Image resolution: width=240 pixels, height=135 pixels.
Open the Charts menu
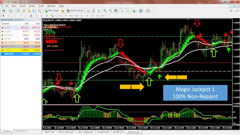[32, 6]
